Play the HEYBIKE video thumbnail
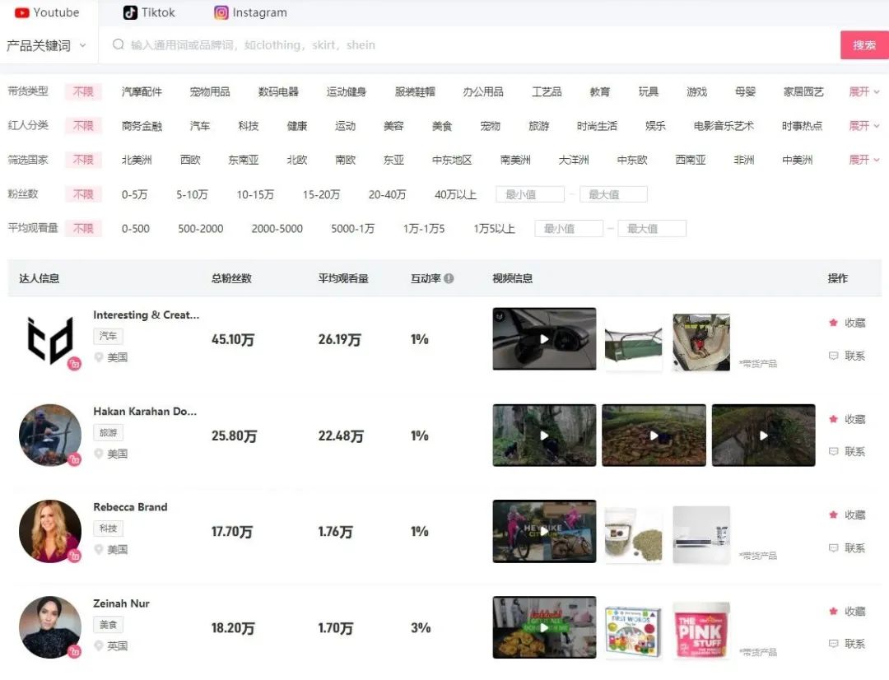 click(x=543, y=531)
